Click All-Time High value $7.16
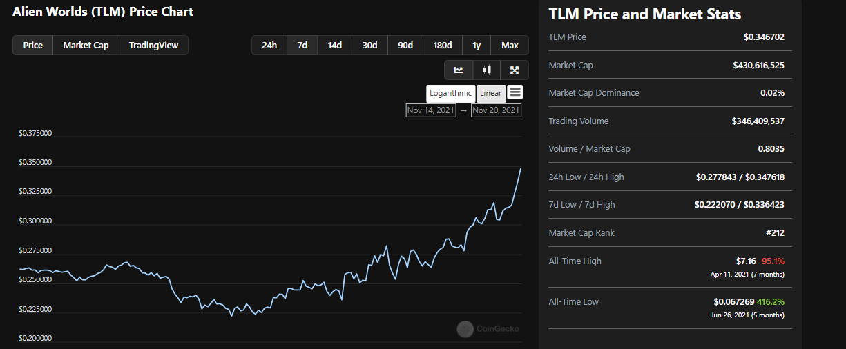 click(x=746, y=261)
